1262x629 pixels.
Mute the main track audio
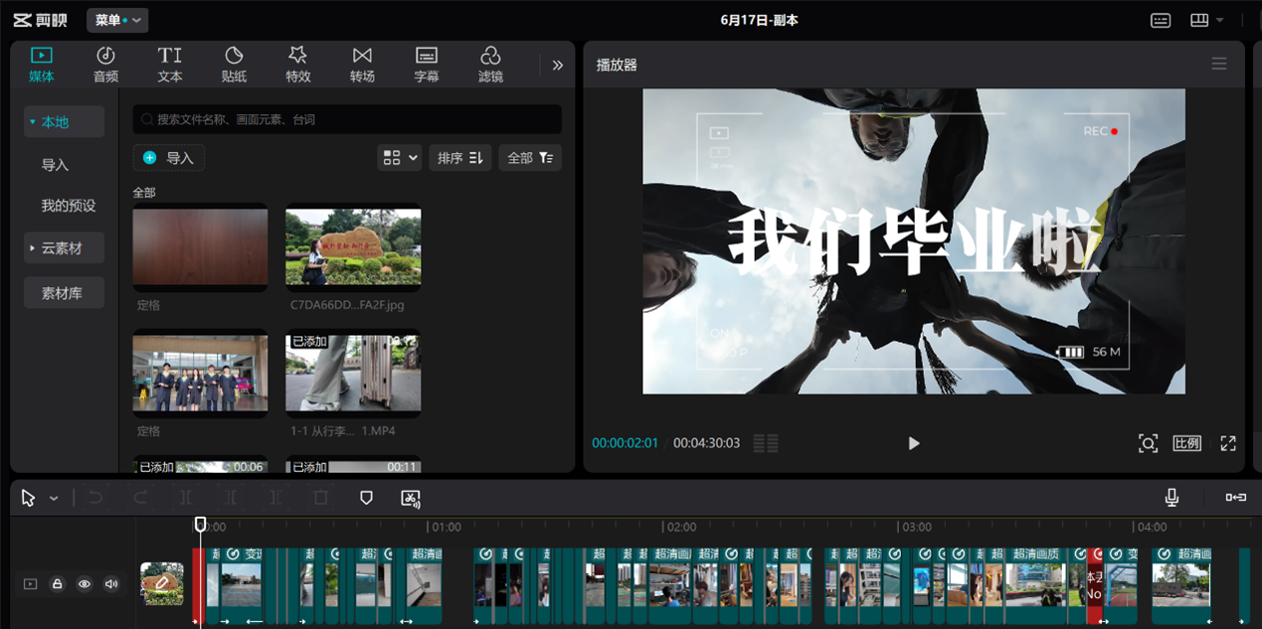pyautogui.click(x=111, y=584)
